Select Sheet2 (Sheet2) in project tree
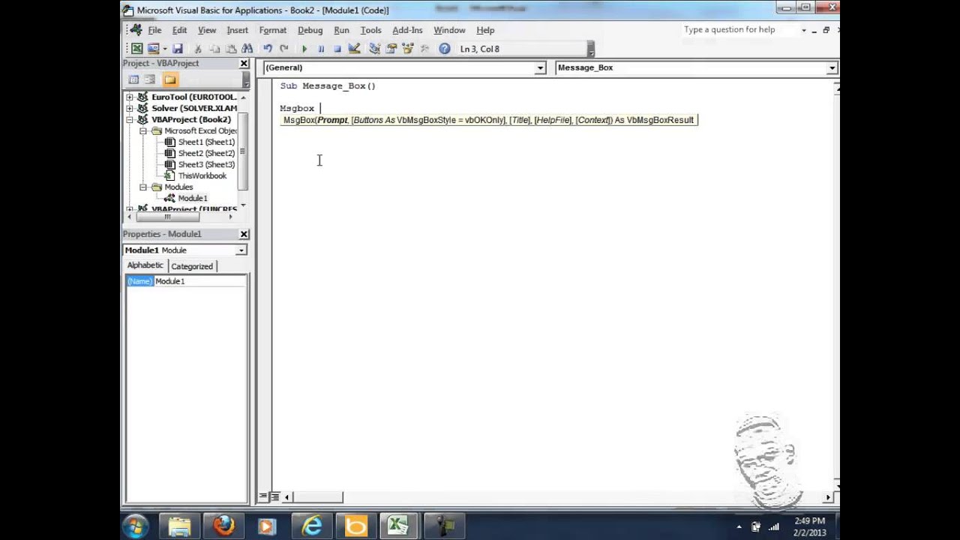This screenshot has width=960, height=540. pos(206,153)
